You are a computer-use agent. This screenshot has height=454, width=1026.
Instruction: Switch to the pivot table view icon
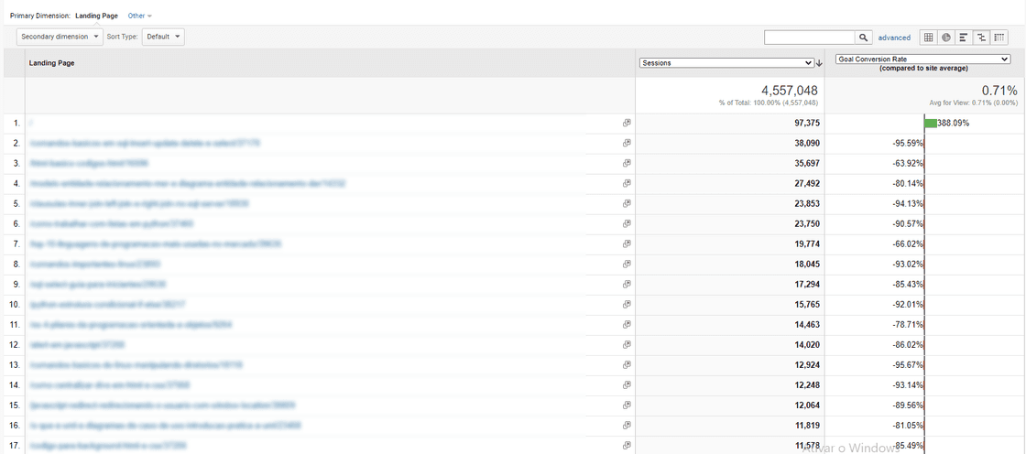[999, 38]
